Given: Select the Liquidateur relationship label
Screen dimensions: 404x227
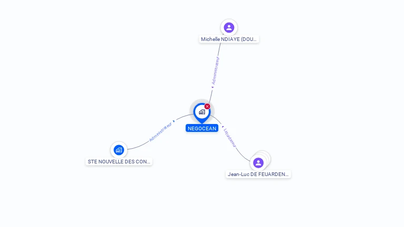Looking at the screenshot, I should coord(230,138).
